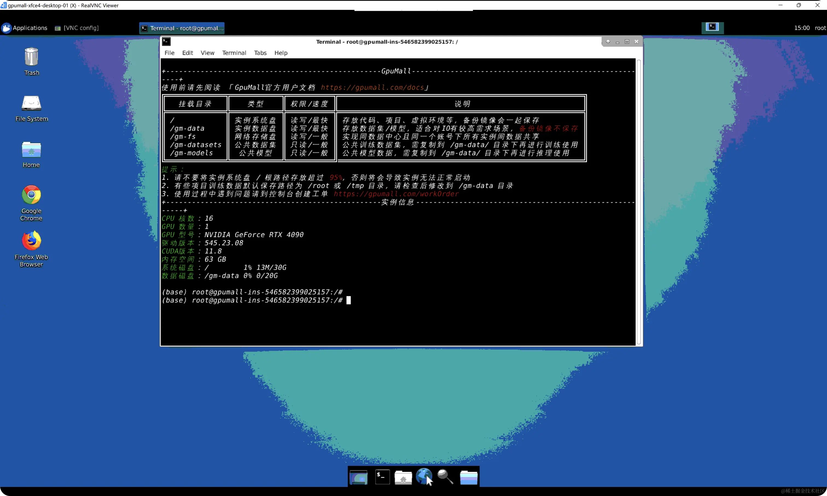The image size is (827, 496).
Task: Open the Trash desktop icon
Action: (31, 57)
